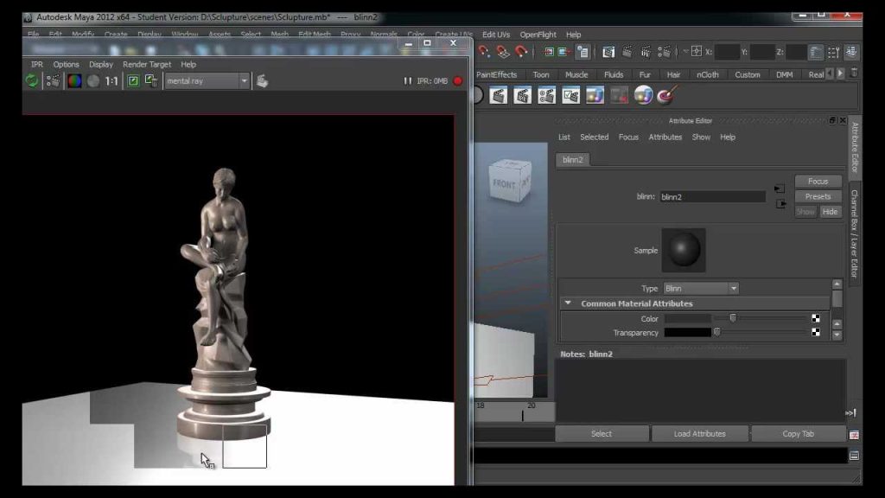Toggle the Color attribute map checker button
The height and width of the screenshot is (498, 885).
tap(816, 318)
